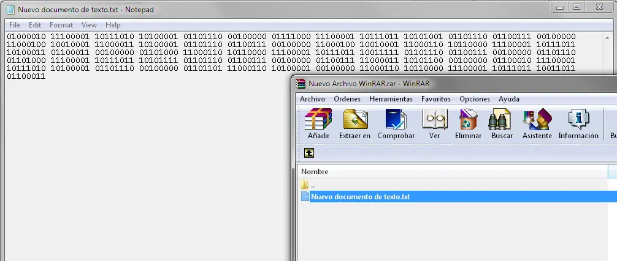Click the Añadir toolbar icon in WinRAR
Screen dimensions: 617x261
(x=318, y=119)
